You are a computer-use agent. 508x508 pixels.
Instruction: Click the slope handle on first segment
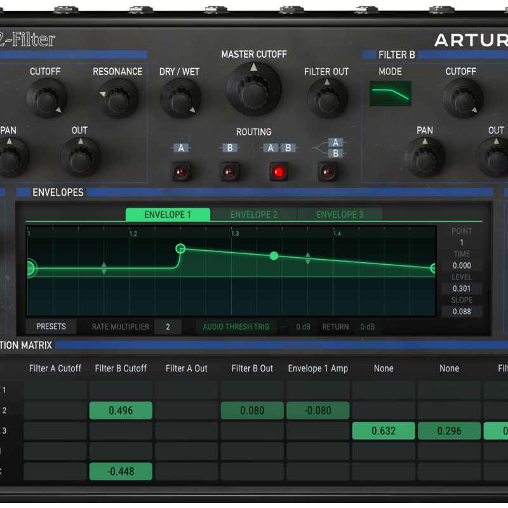point(104,268)
